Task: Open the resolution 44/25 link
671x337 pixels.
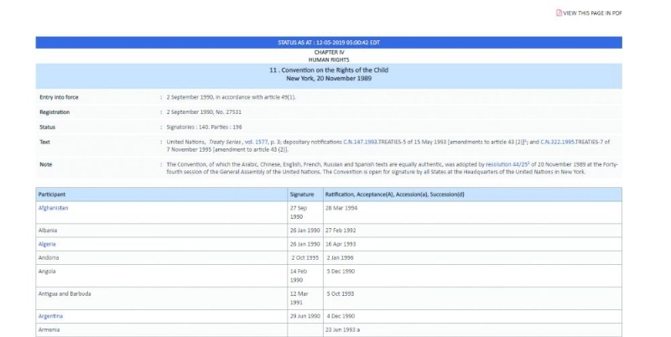Action: click(x=508, y=164)
